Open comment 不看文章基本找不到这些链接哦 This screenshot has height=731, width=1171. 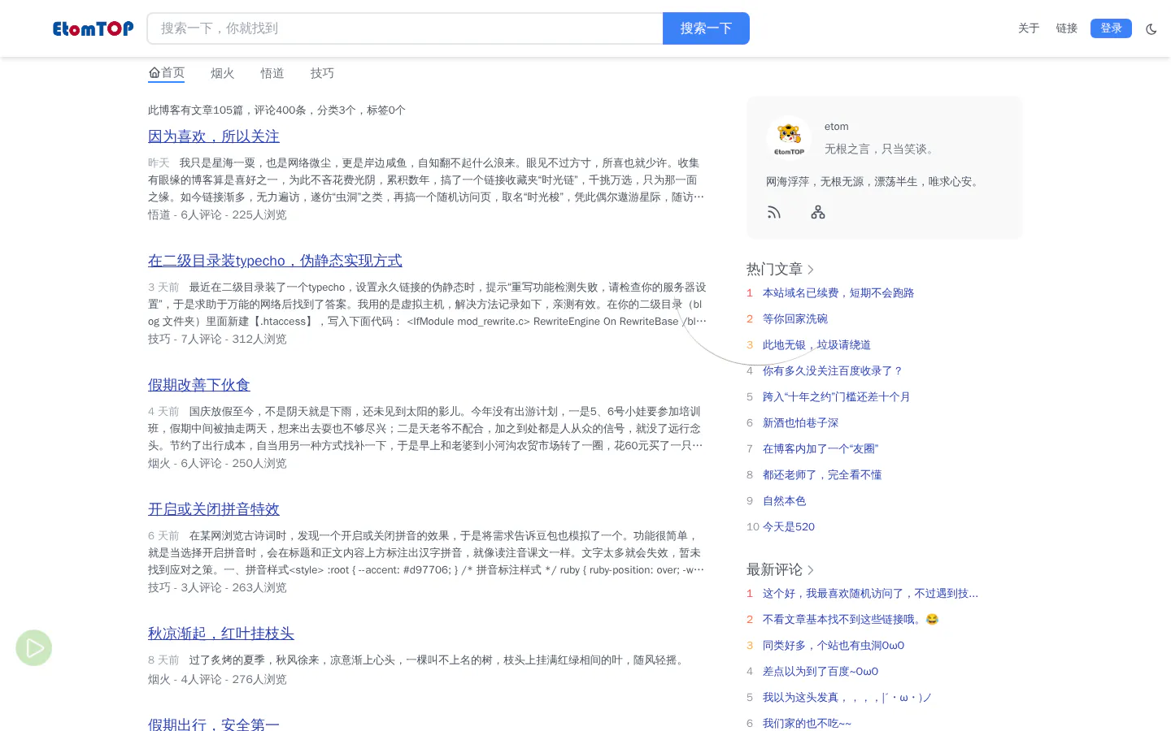851,620
